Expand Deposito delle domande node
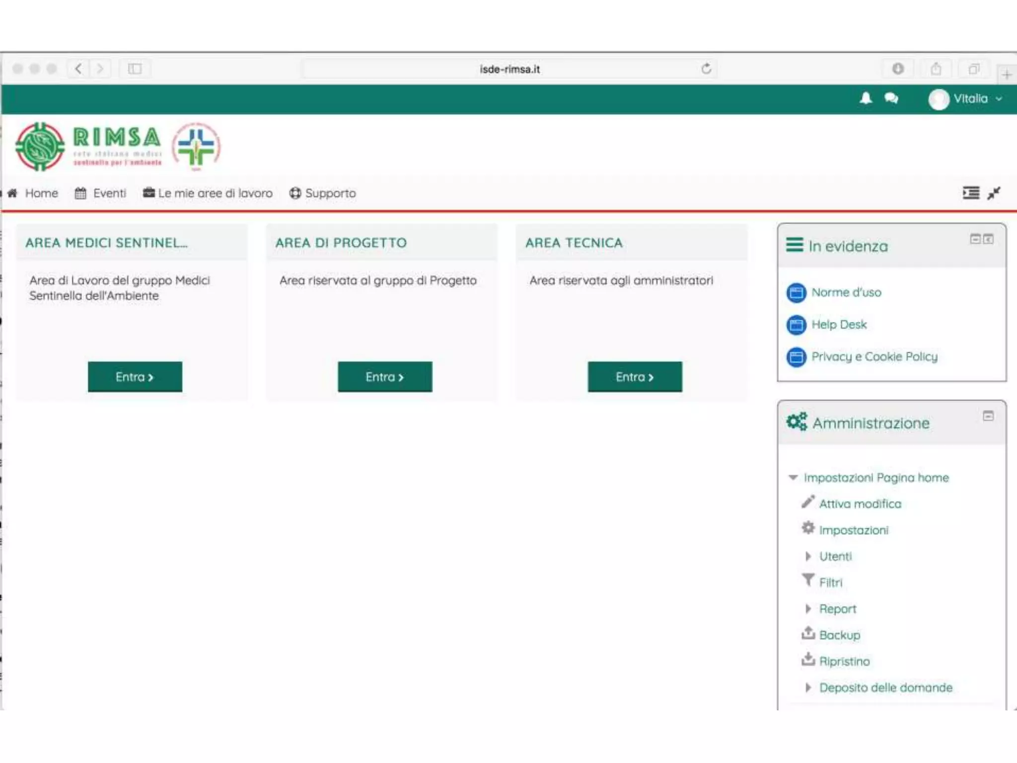 point(808,687)
